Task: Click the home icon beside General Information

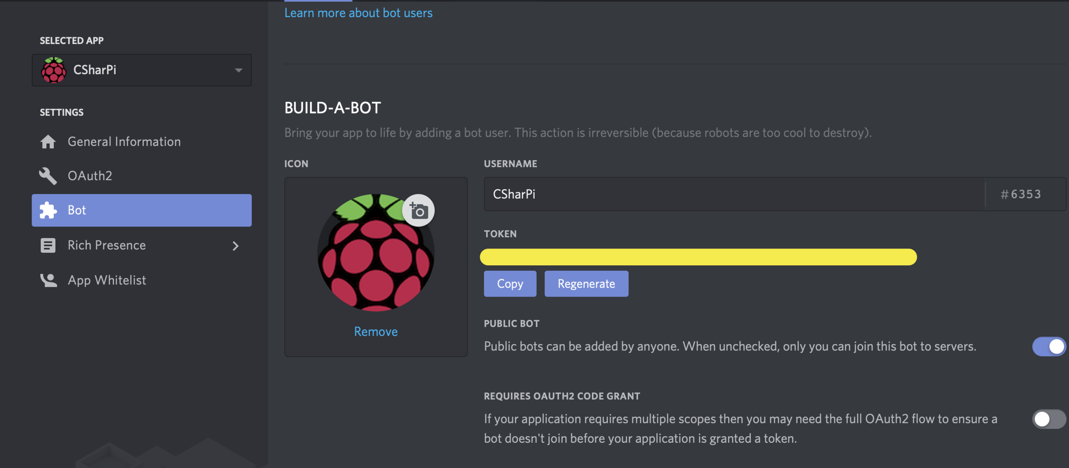Action: [48, 142]
